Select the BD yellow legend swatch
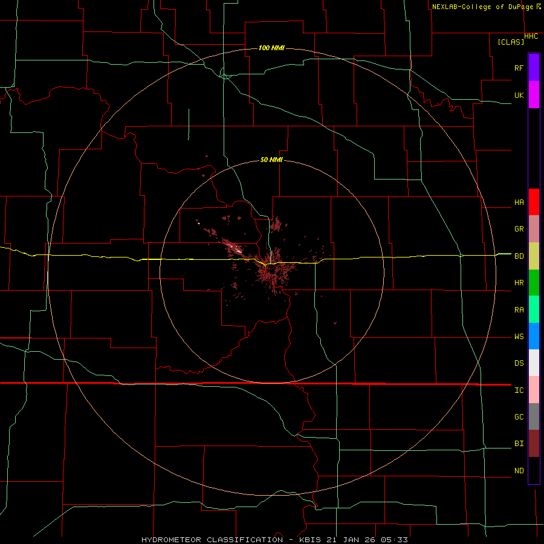This screenshot has height=544, width=544. pos(534,256)
